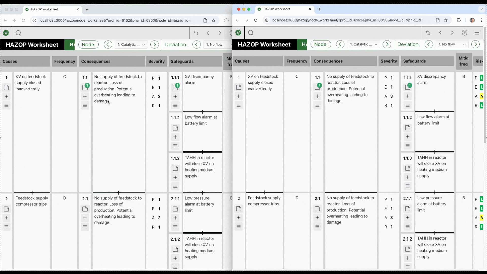
Task: Go to previous deviation with left arrow in the right window
Action: click(x=429, y=44)
